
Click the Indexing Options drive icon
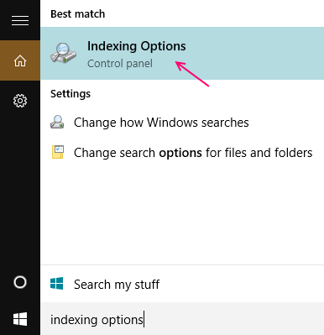[x=64, y=53]
